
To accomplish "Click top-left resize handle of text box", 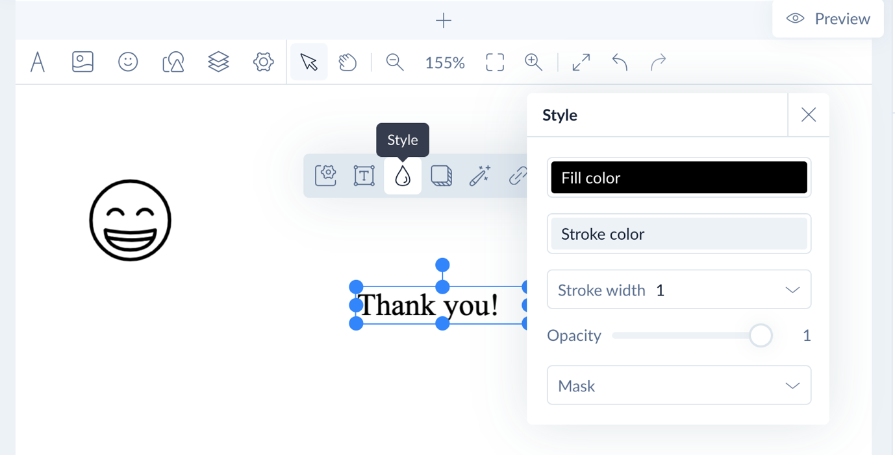I will [356, 286].
